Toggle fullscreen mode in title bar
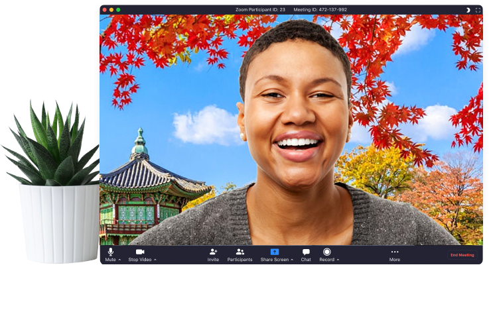Viewport: 491px width, 316px height. tap(478, 10)
